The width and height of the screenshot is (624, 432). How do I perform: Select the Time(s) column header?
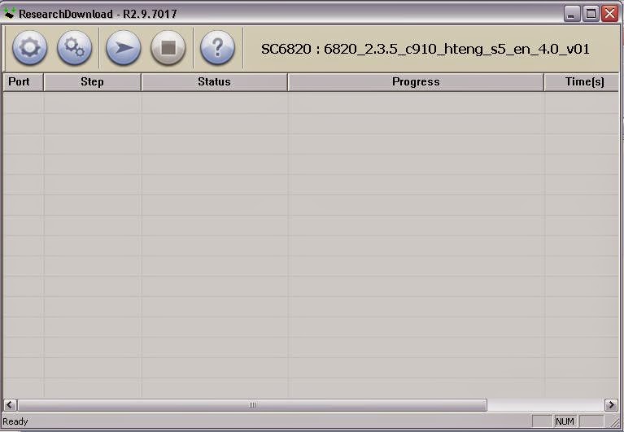[582, 82]
